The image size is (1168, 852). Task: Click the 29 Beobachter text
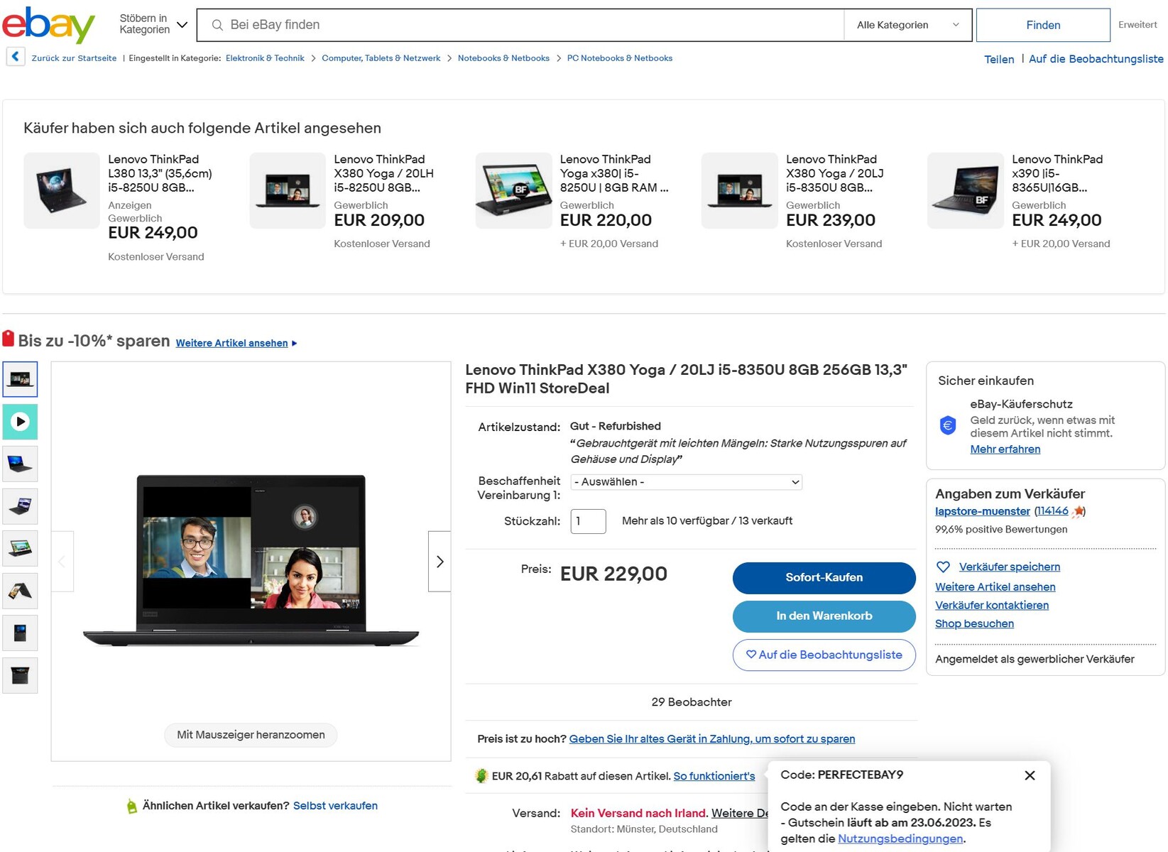[x=691, y=702]
